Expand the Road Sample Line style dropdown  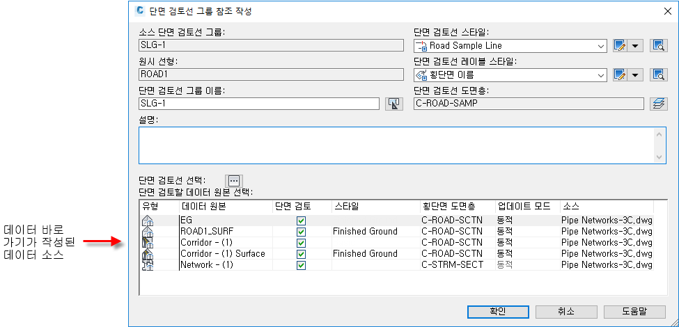tap(601, 46)
